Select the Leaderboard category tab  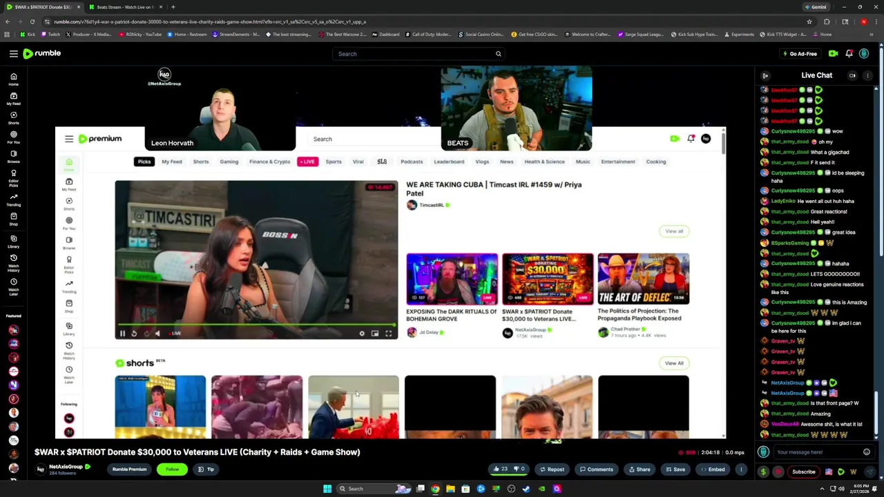[449, 162]
